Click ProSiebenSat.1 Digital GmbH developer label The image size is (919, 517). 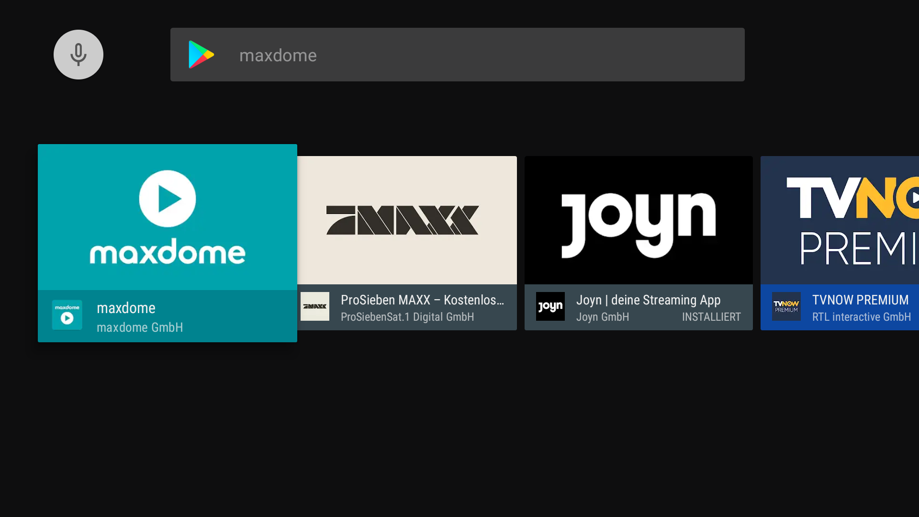[x=407, y=317]
